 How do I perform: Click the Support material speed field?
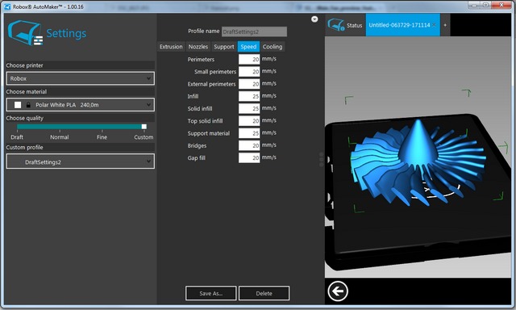click(249, 133)
